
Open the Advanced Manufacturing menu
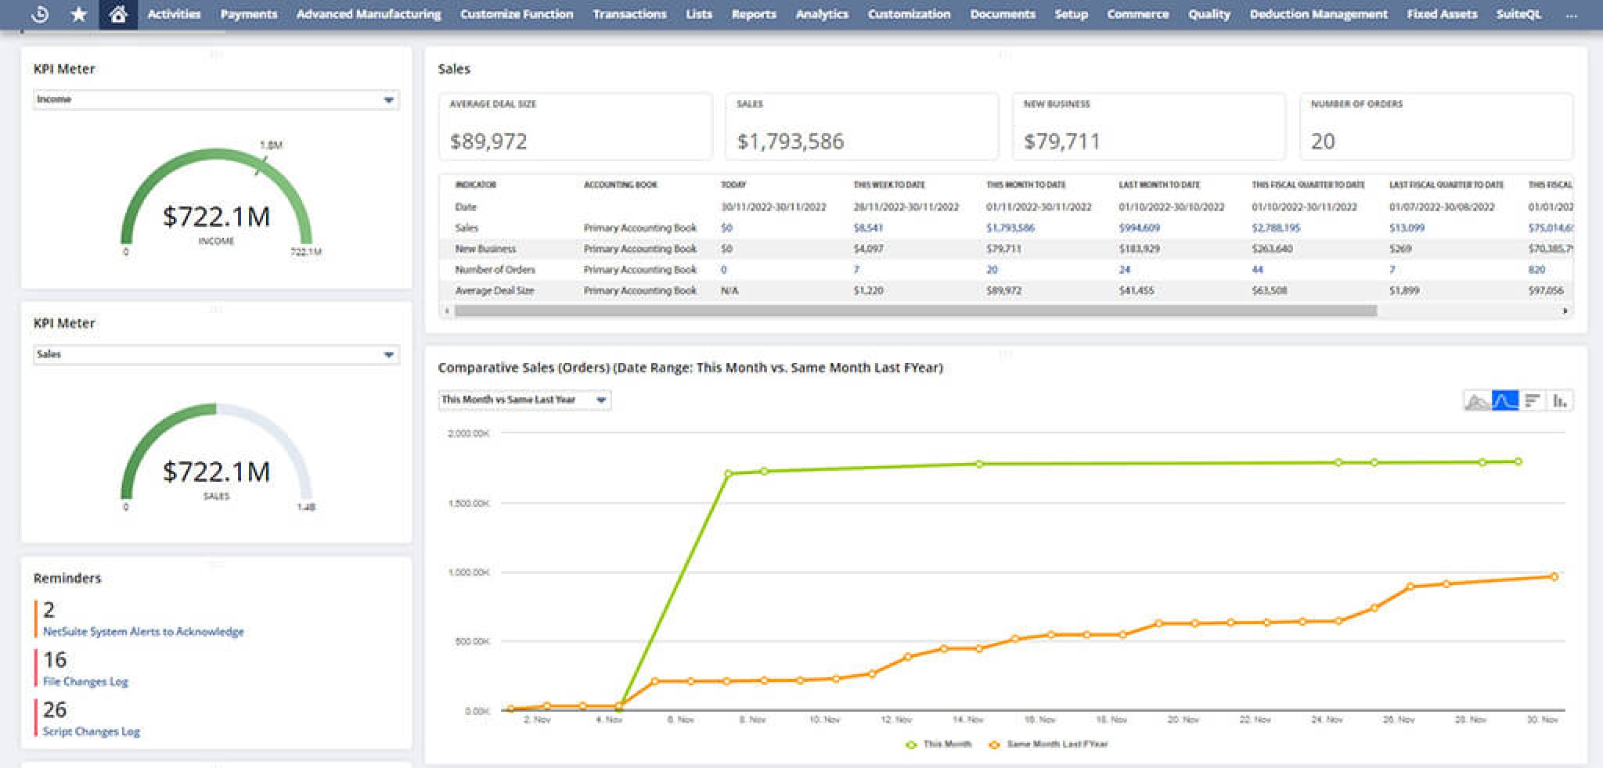pyautogui.click(x=369, y=14)
